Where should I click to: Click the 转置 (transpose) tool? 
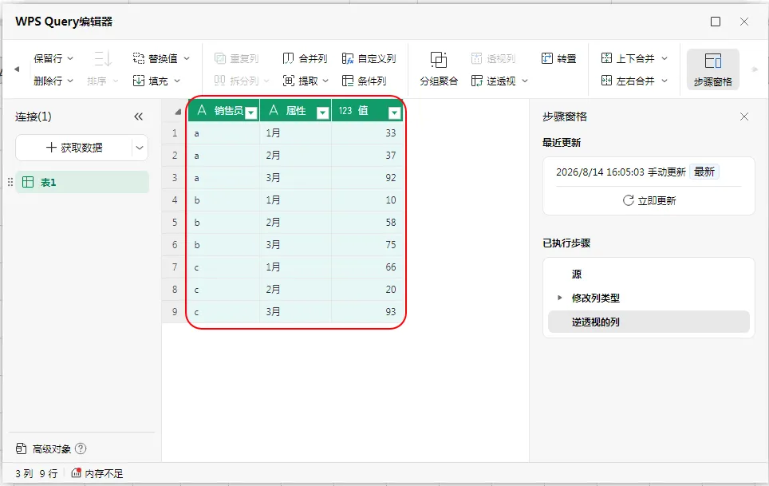558,58
